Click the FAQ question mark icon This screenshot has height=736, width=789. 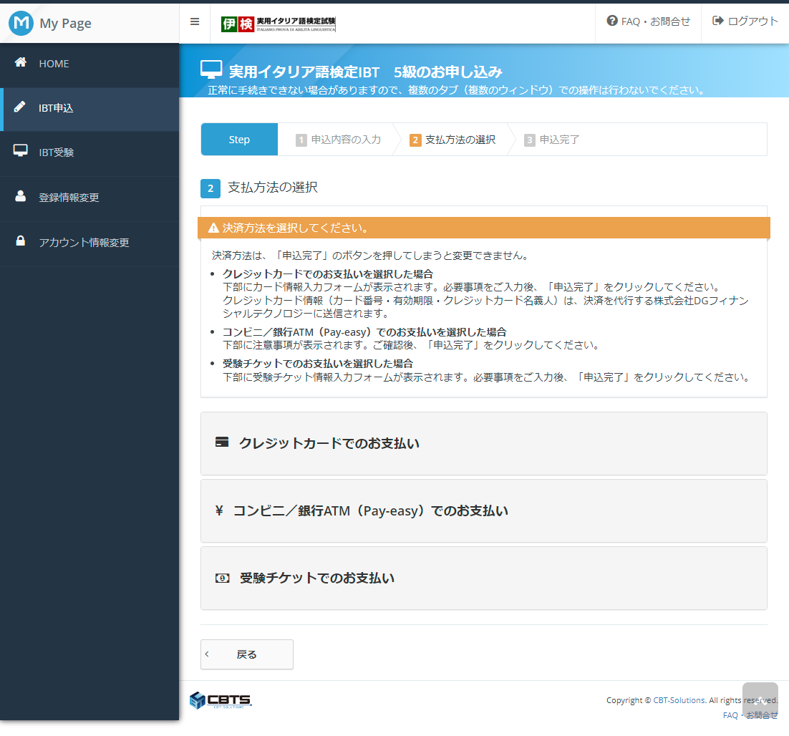click(612, 21)
